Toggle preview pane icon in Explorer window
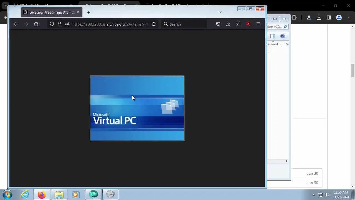This screenshot has height=200, width=355. point(273,36)
